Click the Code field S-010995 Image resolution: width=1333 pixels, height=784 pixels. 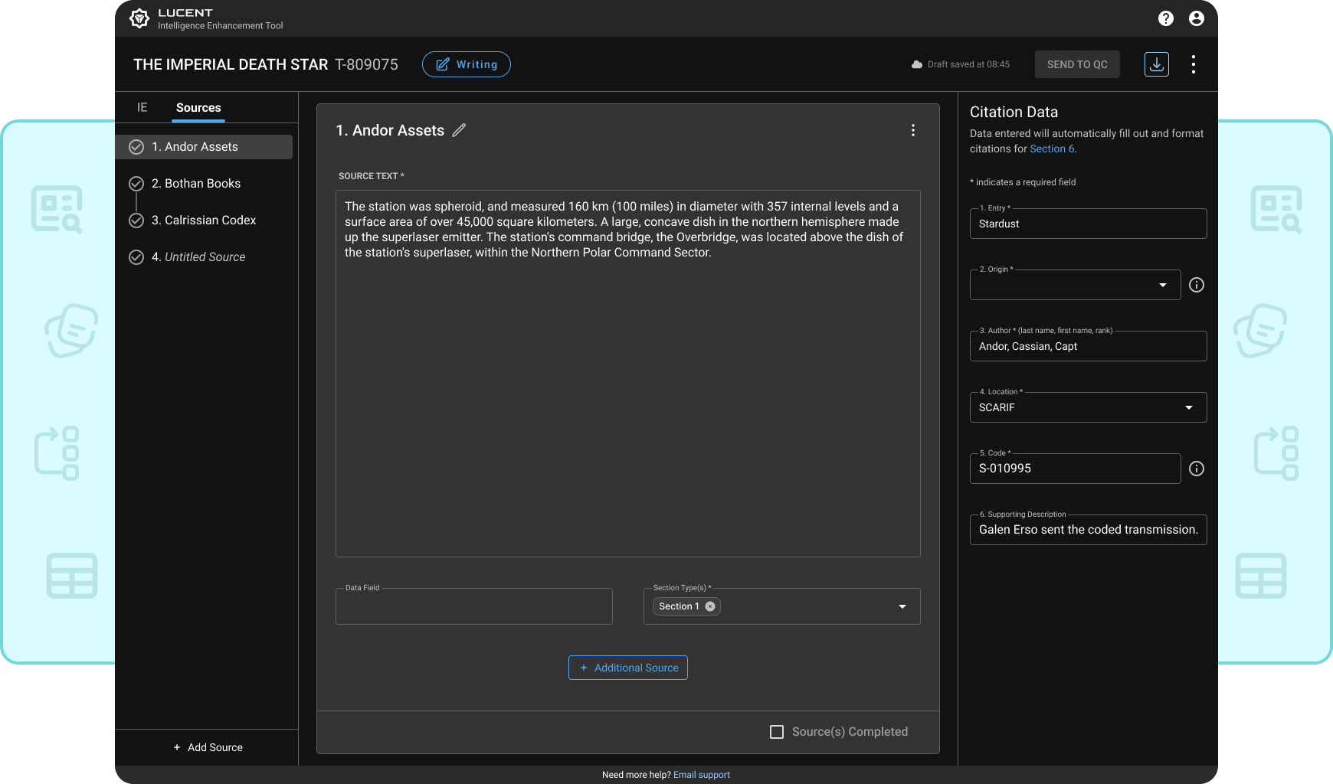(1076, 469)
